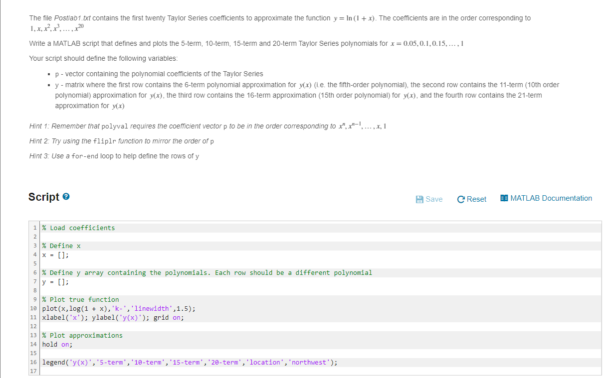Click the Save button label
Image resolution: width=608 pixels, height=378 pixels.
pos(433,199)
